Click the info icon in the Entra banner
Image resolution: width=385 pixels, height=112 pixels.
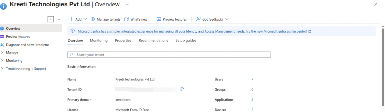click(x=73, y=31)
